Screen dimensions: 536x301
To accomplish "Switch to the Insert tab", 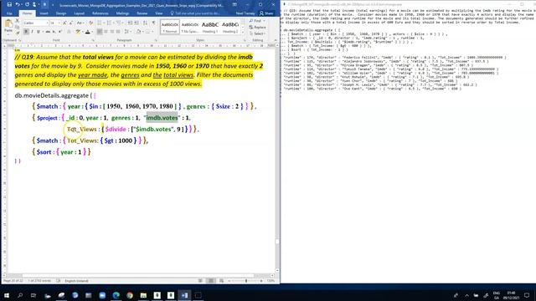I will pyautogui.click(x=44, y=13).
